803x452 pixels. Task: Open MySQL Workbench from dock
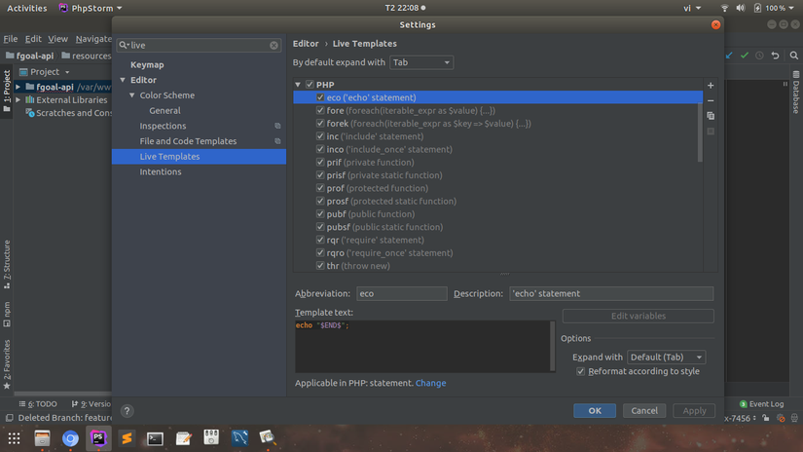tap(239, 438)
